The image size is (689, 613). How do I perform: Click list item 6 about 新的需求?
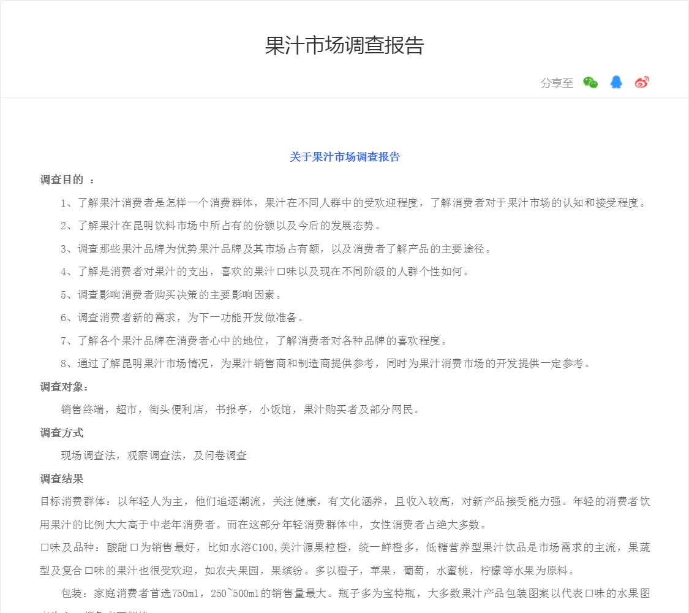coord(183,318)
